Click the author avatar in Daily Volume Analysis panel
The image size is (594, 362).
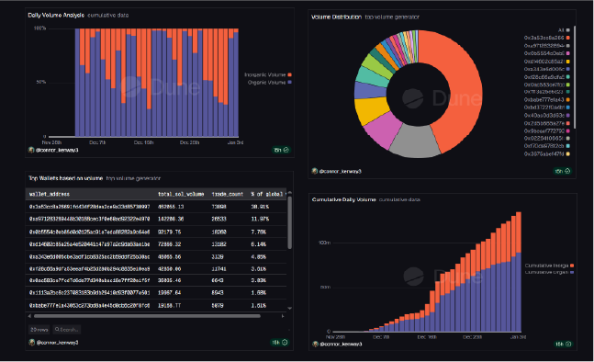coord(31,150)
